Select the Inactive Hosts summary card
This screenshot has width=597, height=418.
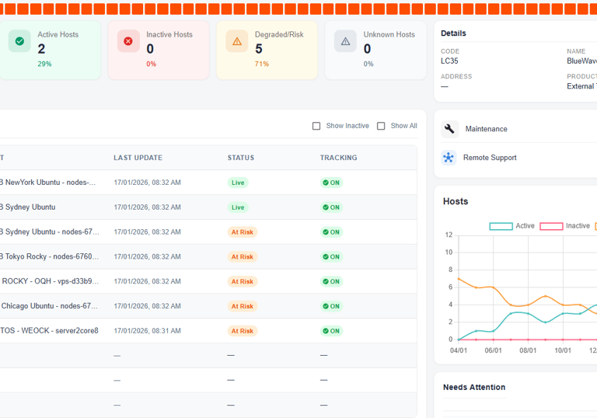159,51
